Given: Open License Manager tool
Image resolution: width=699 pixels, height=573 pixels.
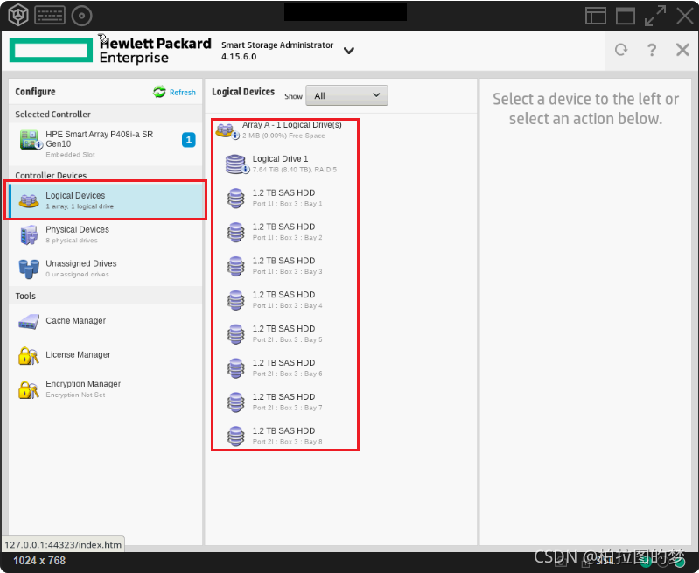Looking at the screenshot, I should coord(106,355).
